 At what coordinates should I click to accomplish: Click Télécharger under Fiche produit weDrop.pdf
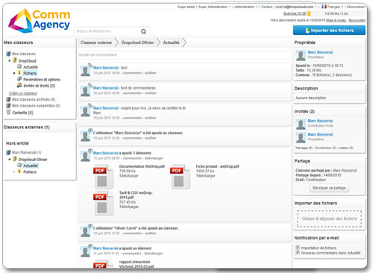pyautogui.click(x=205, y=176)
